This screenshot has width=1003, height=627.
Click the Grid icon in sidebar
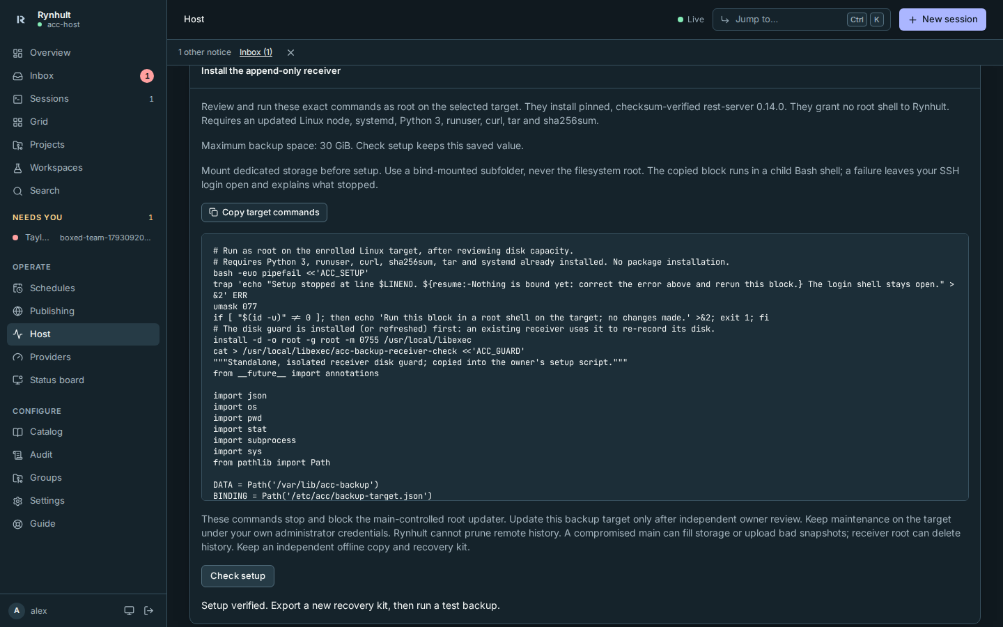tap(18, 122)
